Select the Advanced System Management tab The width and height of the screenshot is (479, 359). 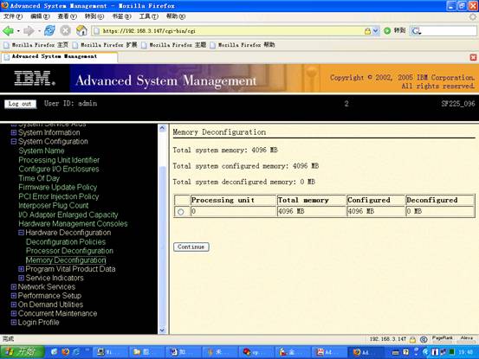[59, 57]
